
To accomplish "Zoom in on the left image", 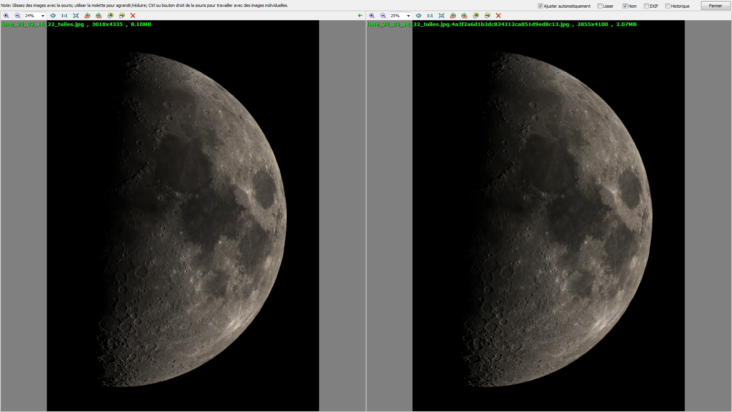I will (6, 16).
